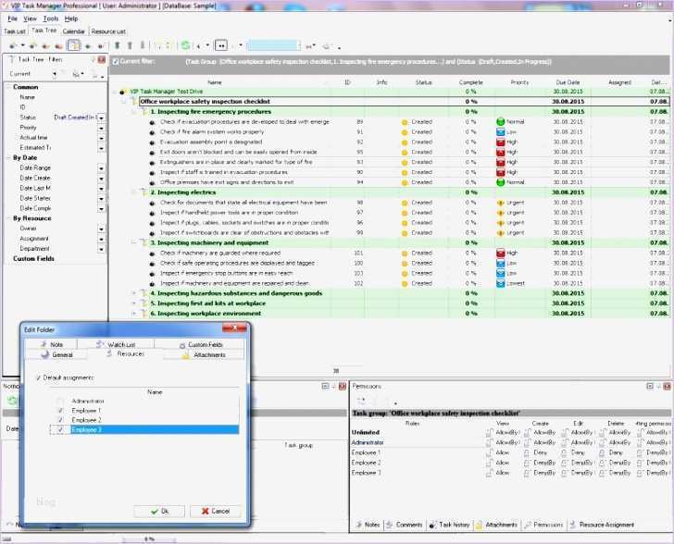Click yellow Created status icon for task 101
The image size is (674, 544).
coord(405,253)
